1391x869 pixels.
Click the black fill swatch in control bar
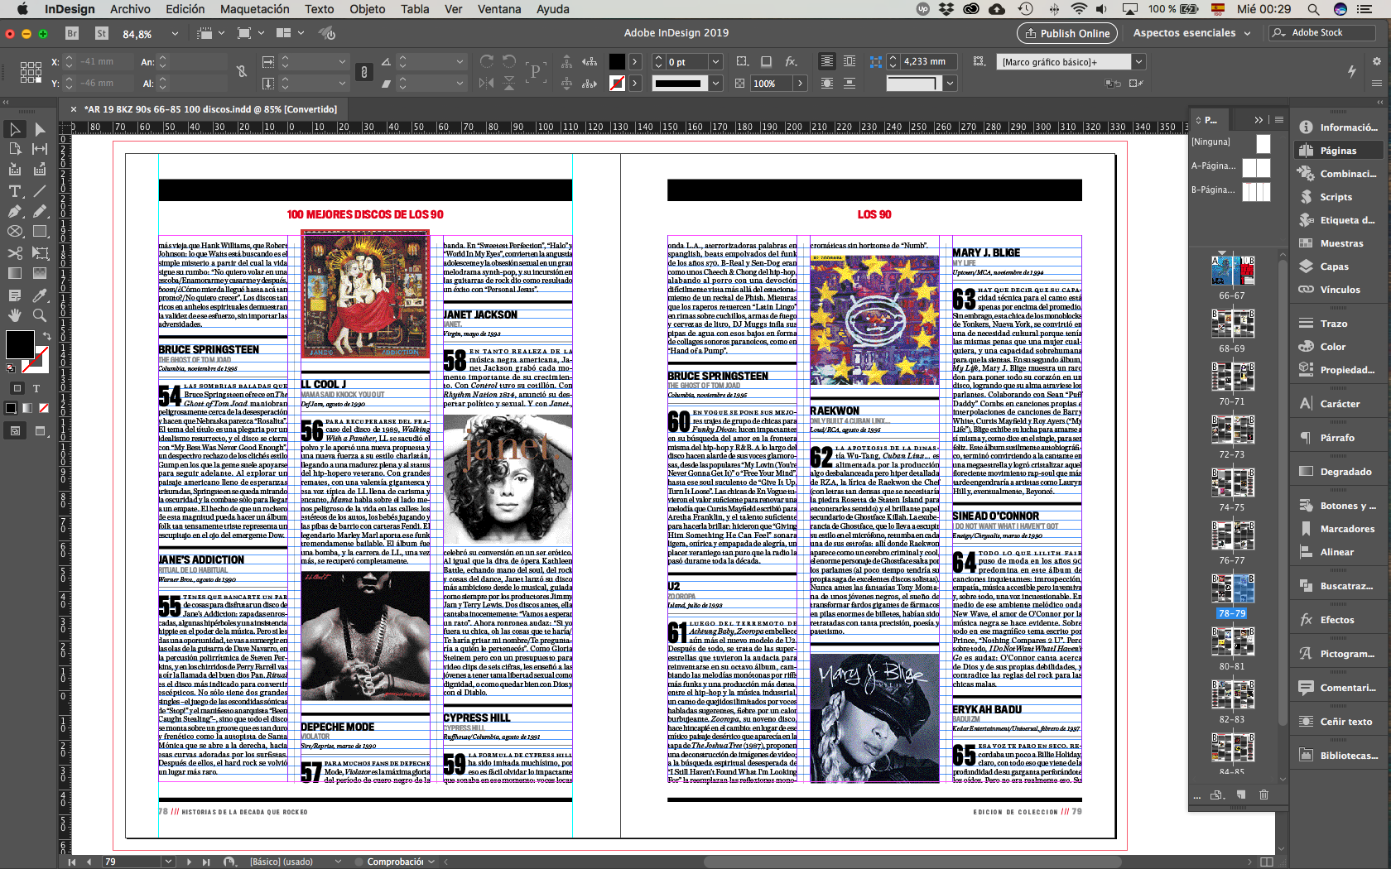point(617,61)
